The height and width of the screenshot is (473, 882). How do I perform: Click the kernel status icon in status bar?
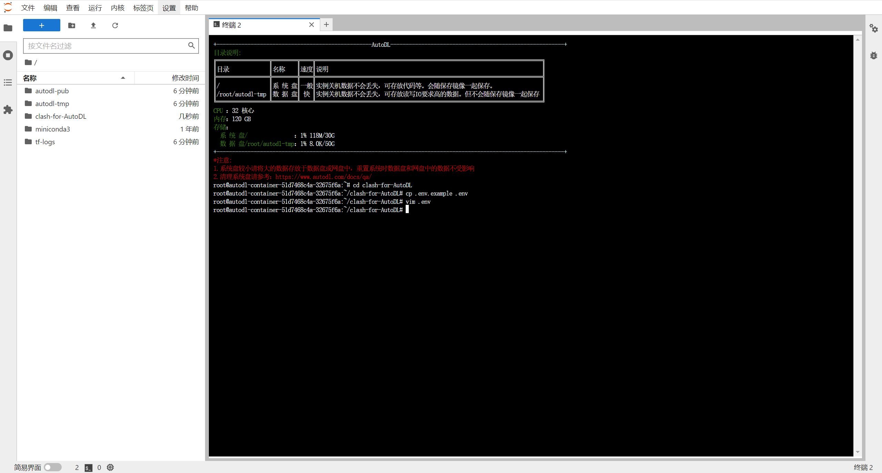[110, 467]
